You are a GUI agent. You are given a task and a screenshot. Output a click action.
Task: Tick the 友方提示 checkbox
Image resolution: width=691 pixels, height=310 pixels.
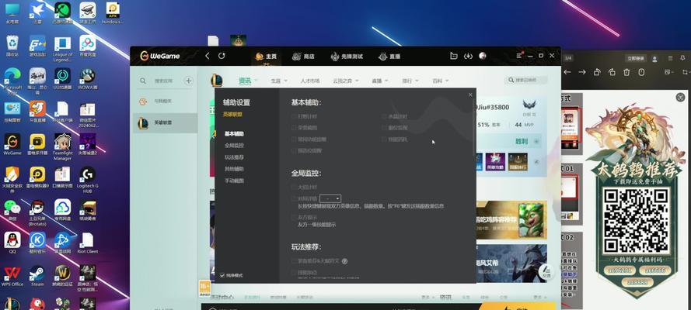click(x=294, y=217)
